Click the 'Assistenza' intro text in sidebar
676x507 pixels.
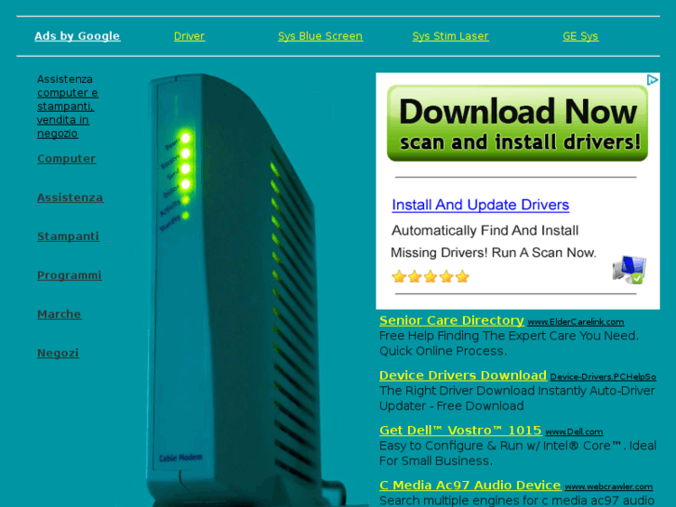pyautogui.click(x=65, y=79)
